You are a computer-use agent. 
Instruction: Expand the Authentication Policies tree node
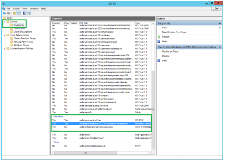(x=5, y=49)
